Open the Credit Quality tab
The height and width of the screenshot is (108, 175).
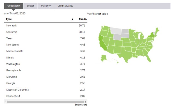pyautogui.click(x=65, y=6)
